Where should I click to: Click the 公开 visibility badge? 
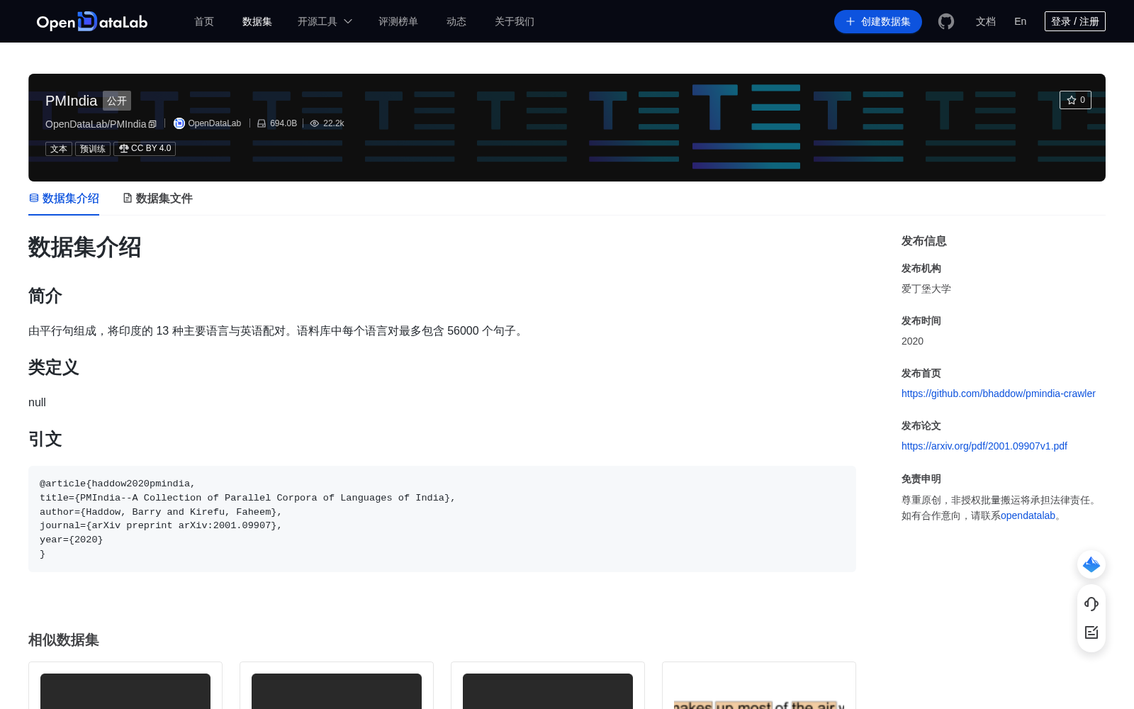pyautogui.click(x=117, y=101)
